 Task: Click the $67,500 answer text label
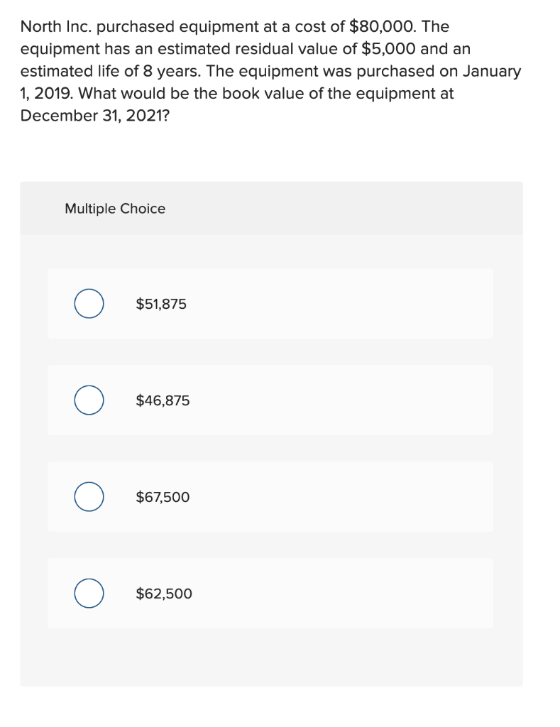coord(162,497)
